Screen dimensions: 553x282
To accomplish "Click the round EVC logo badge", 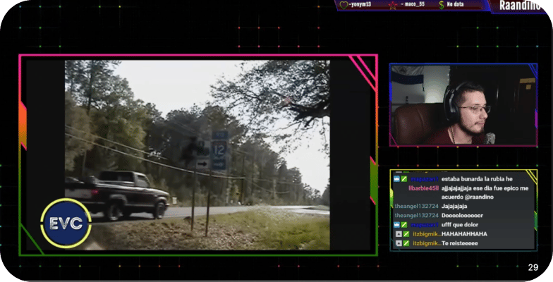I will 66,223.
